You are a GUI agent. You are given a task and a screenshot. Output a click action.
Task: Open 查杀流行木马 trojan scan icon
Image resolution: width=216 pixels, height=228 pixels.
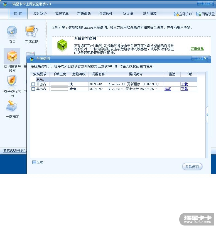coord(12,81)
